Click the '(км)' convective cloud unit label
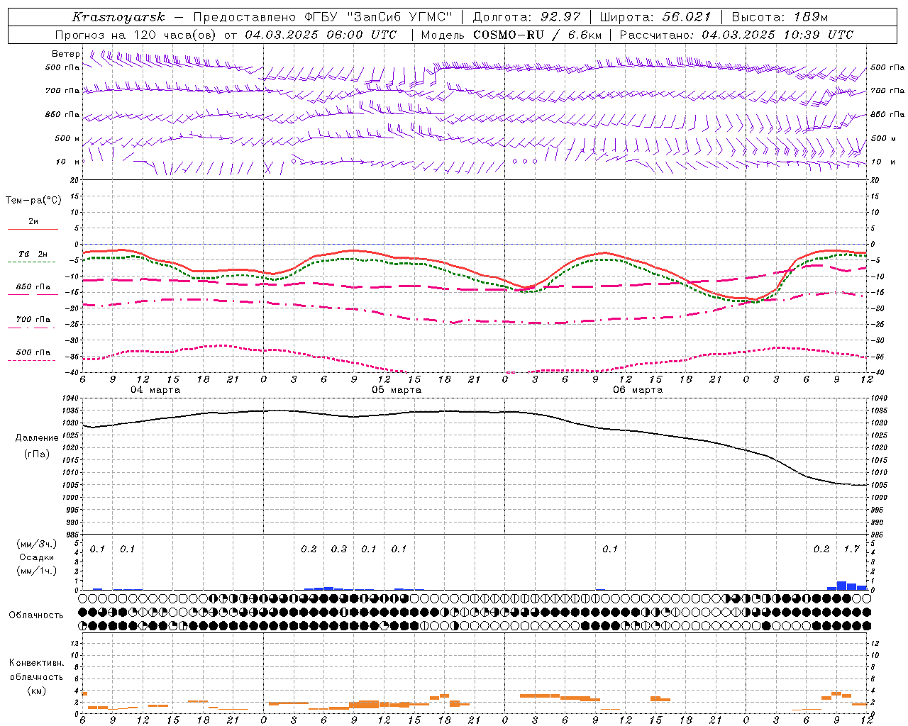908x726 pixels. (37, 691)
